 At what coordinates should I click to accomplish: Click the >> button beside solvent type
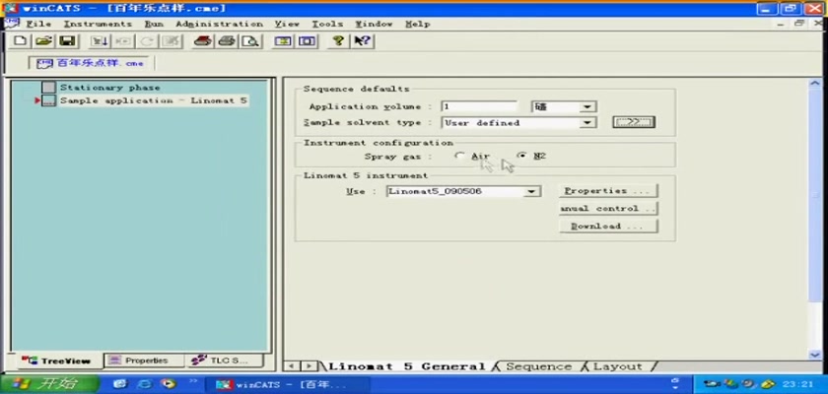point(634,122)
